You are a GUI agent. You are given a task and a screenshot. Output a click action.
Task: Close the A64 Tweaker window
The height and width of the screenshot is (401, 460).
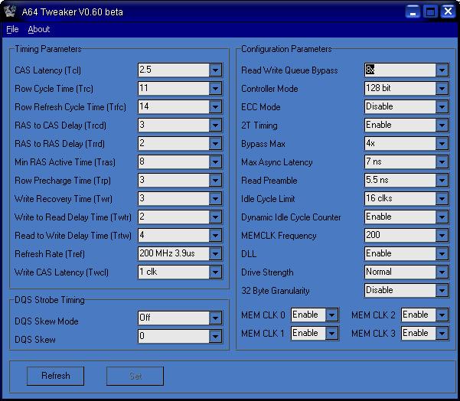(x=448, y=12)
